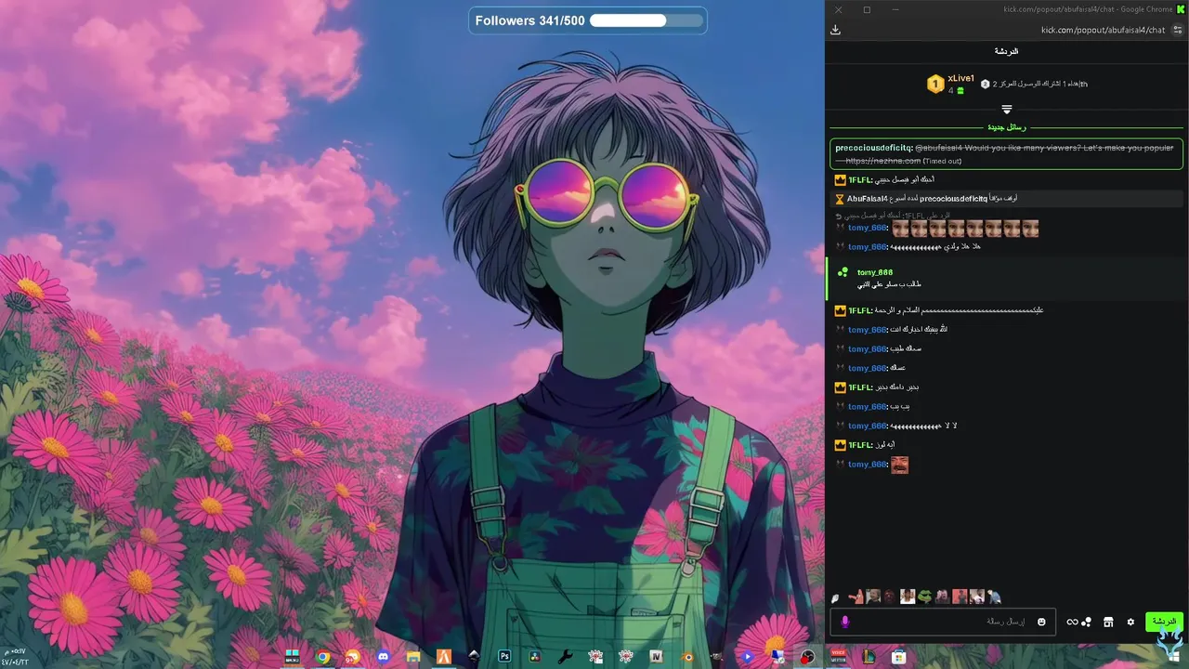Open chat settings gear icon
This screenshot has height=669, width=1189.
coord(1130,622)
